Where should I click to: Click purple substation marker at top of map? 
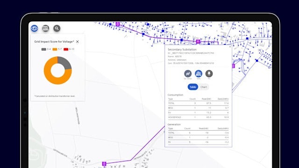coord(118,24)
